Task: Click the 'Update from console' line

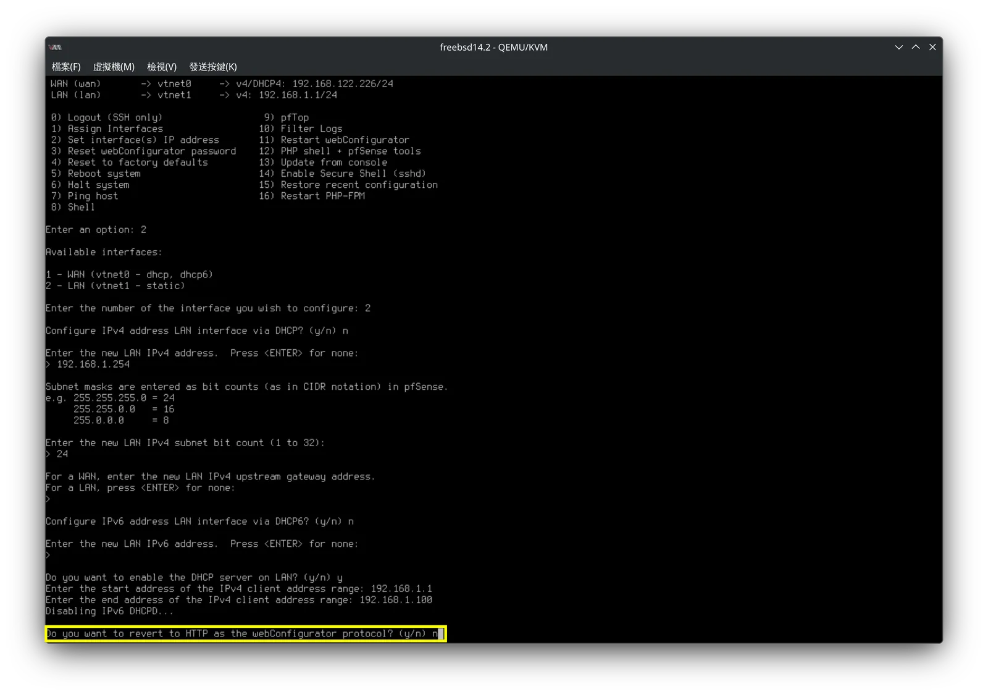Action: click(x=323, y=162)
